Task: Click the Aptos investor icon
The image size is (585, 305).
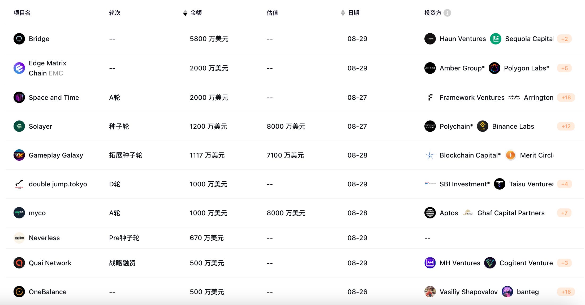Action: click(430, 213)
